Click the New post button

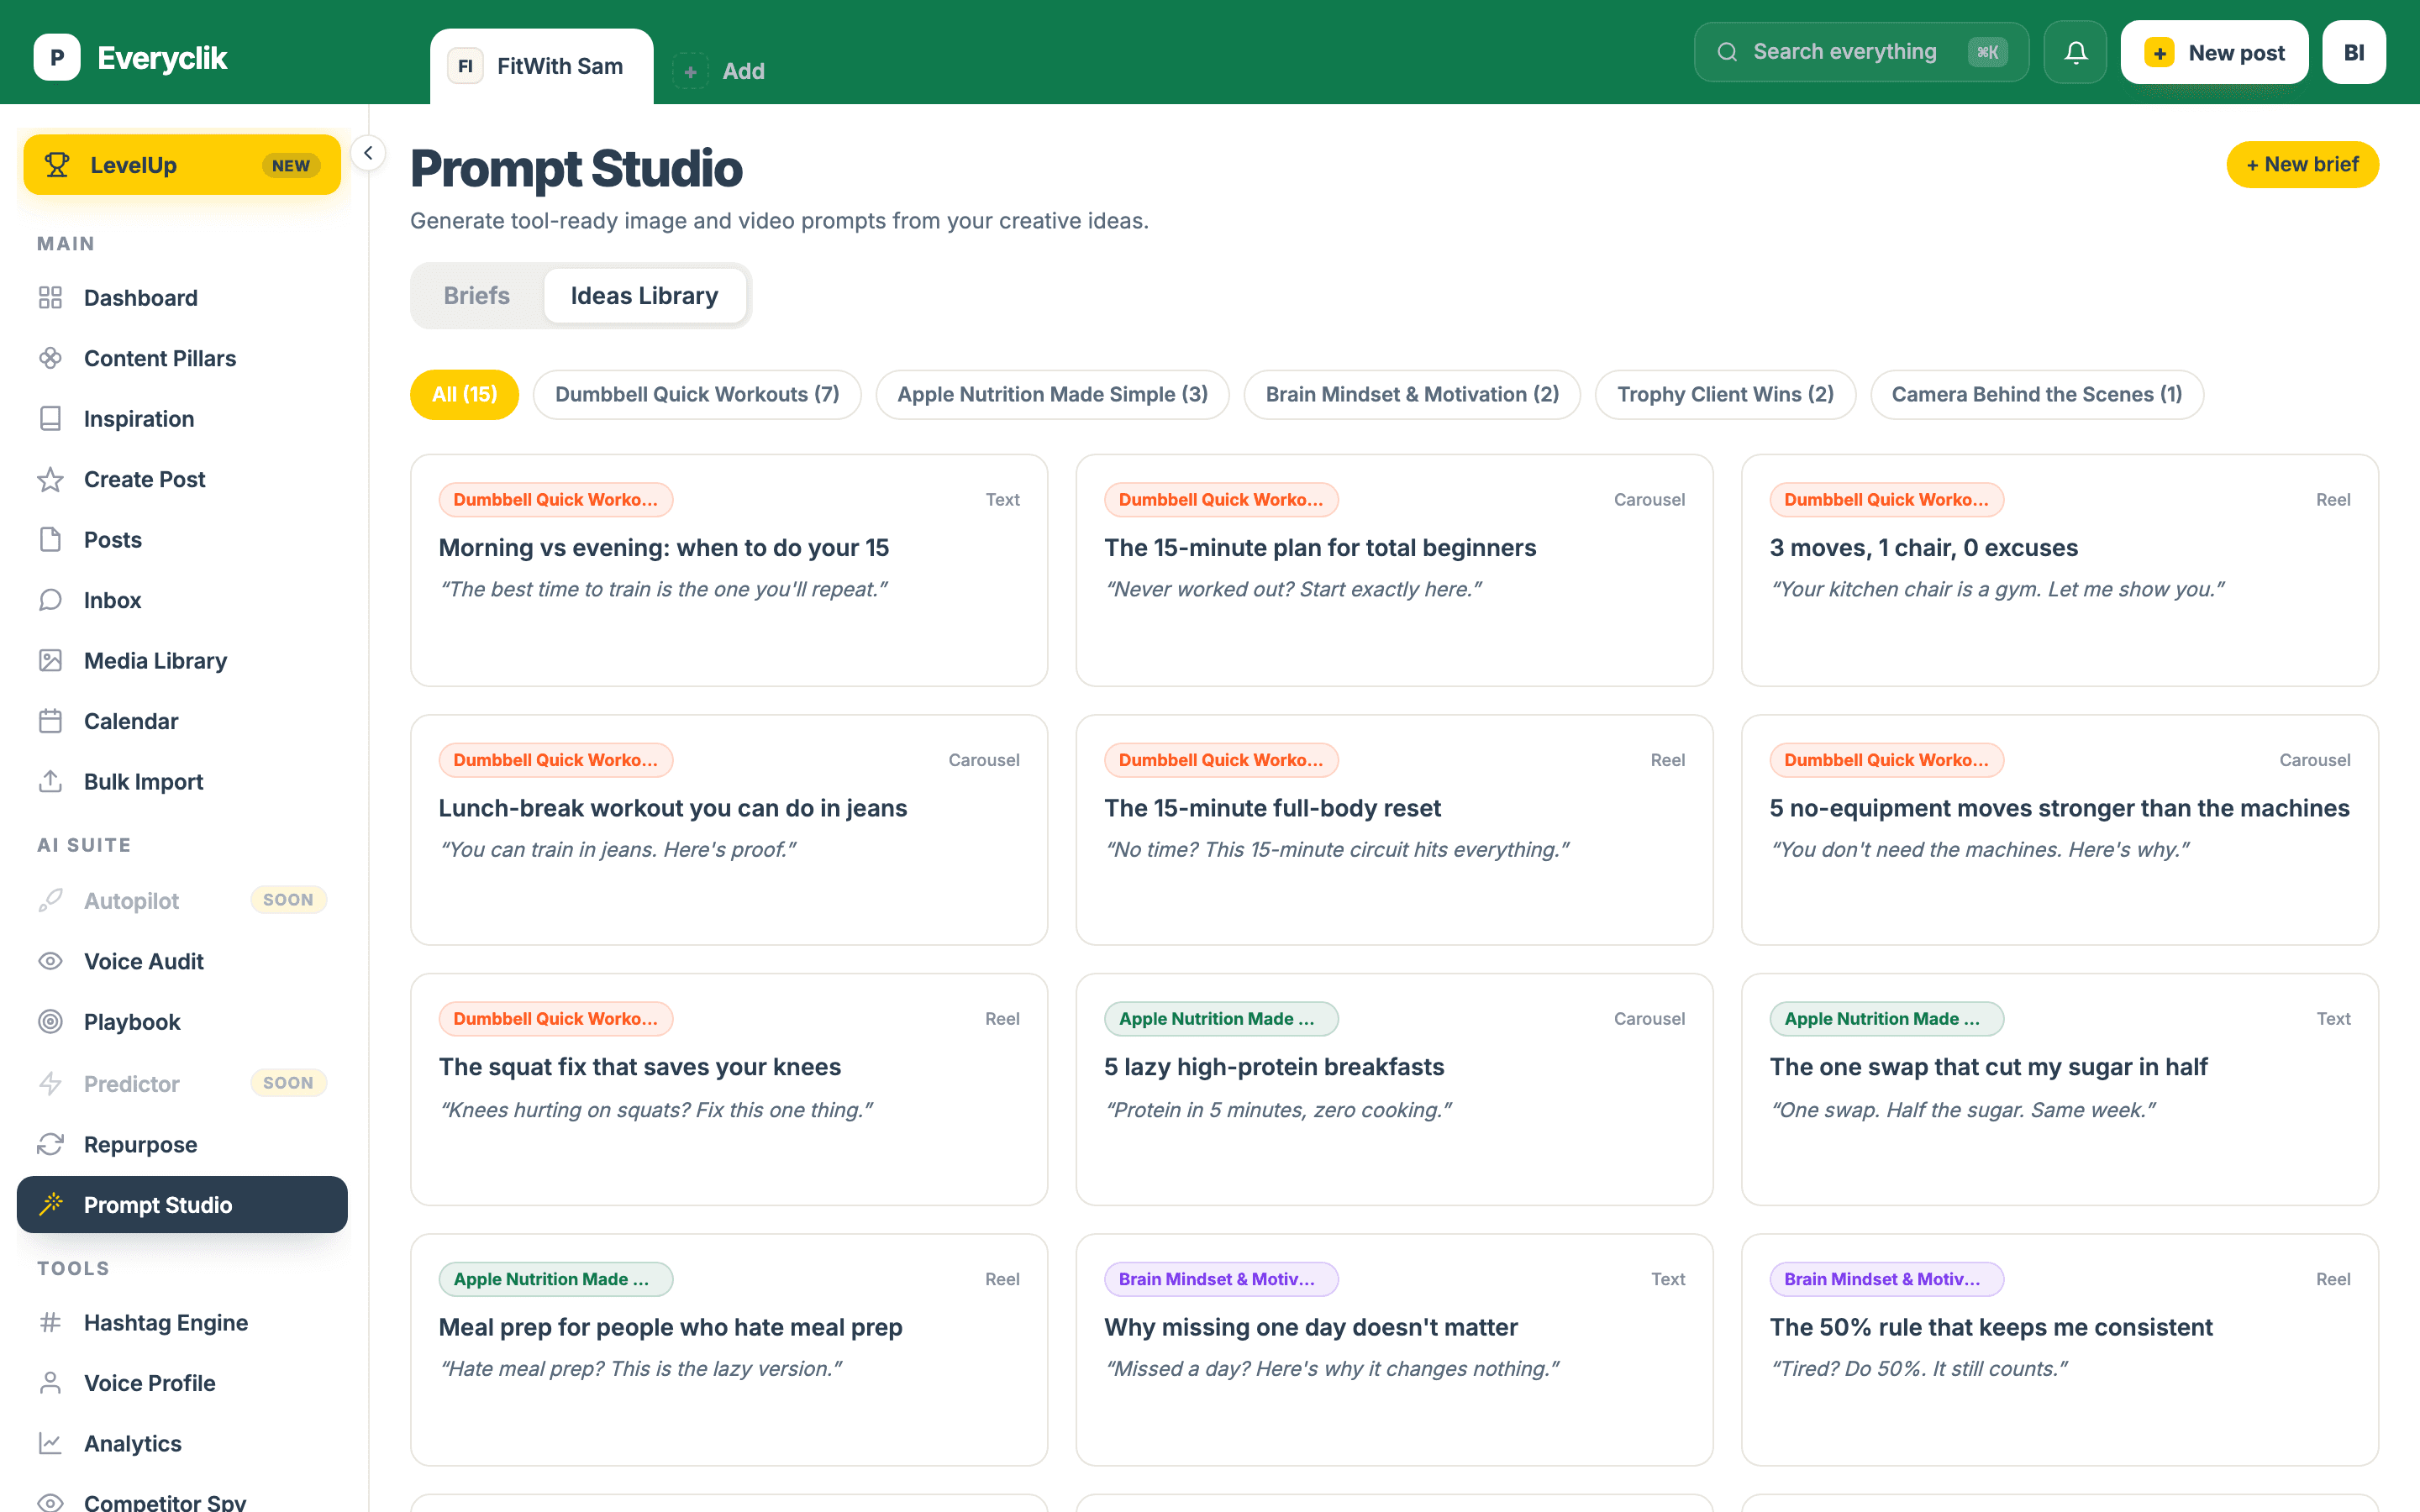[2214, 52]
